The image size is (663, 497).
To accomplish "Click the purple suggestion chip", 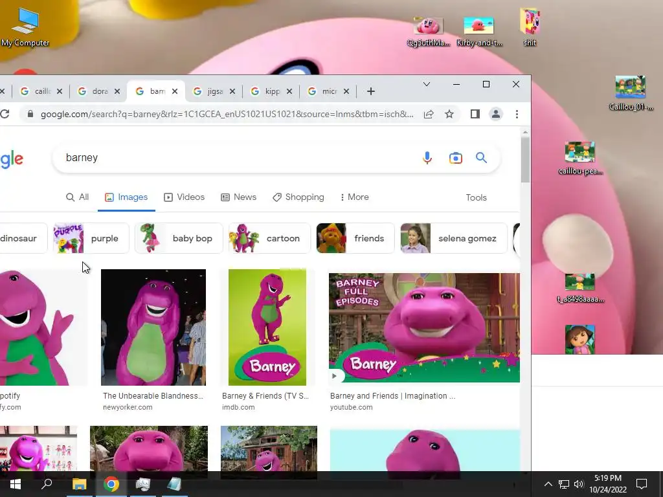I will pos(91,238).
